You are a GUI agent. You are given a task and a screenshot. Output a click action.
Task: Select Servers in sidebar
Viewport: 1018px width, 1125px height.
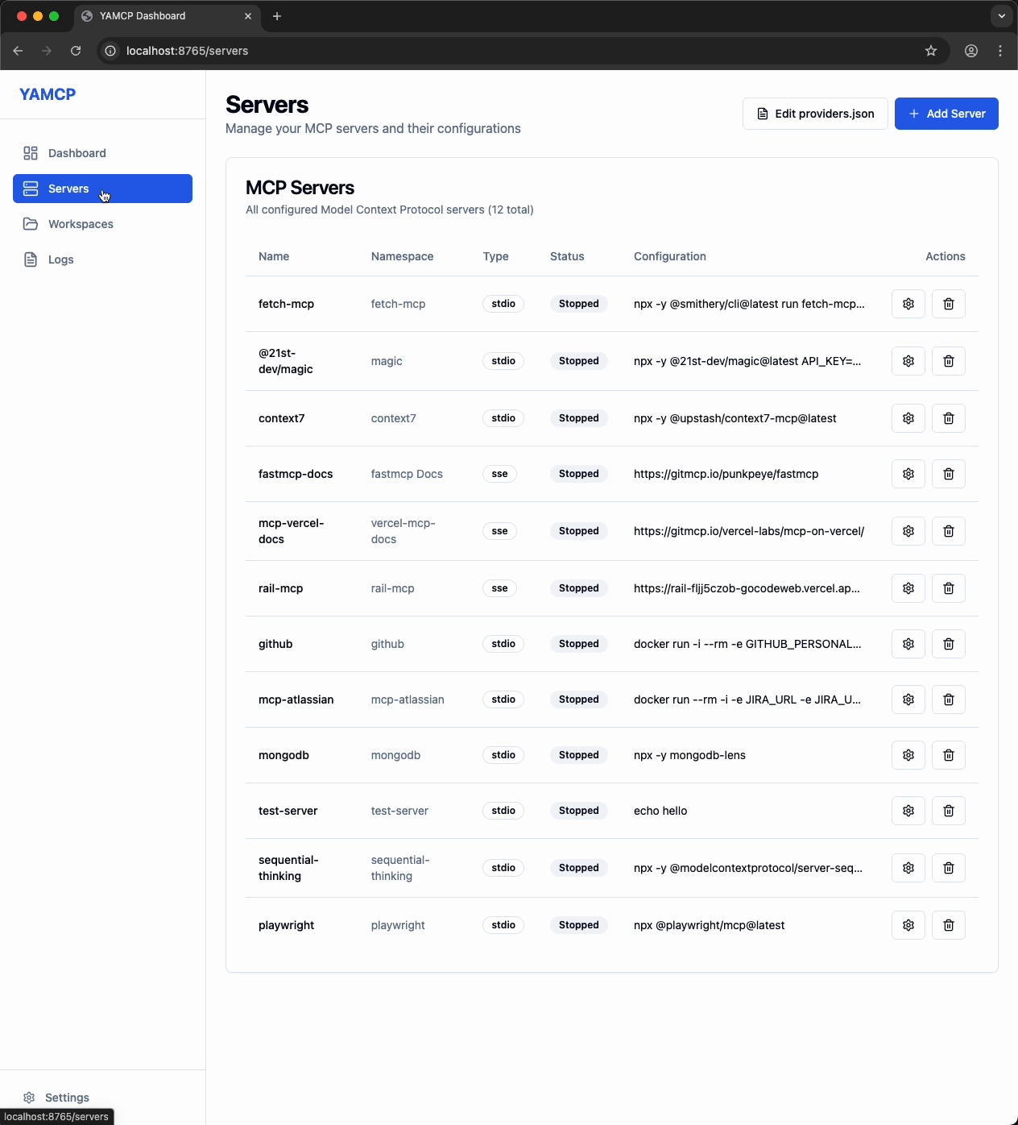point(102,189)
